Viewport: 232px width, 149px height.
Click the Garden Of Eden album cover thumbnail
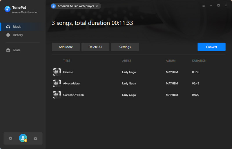tap(57, 95)
